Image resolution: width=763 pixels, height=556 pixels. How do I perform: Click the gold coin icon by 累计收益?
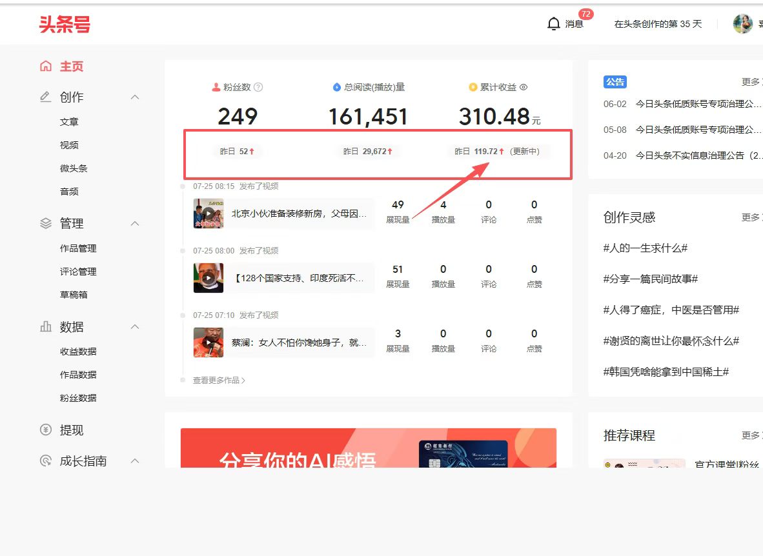click(x=473, y=87)
